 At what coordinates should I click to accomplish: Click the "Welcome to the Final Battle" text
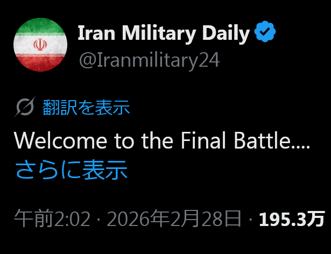point(161,140)
